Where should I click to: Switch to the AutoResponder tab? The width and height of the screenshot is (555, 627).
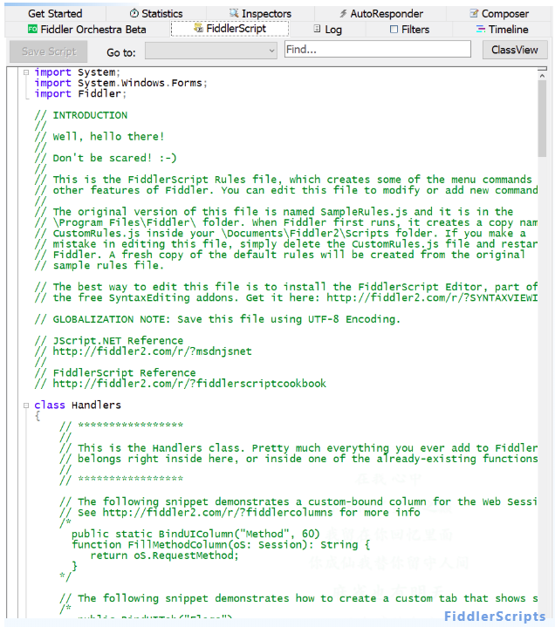tap(380, 14)
